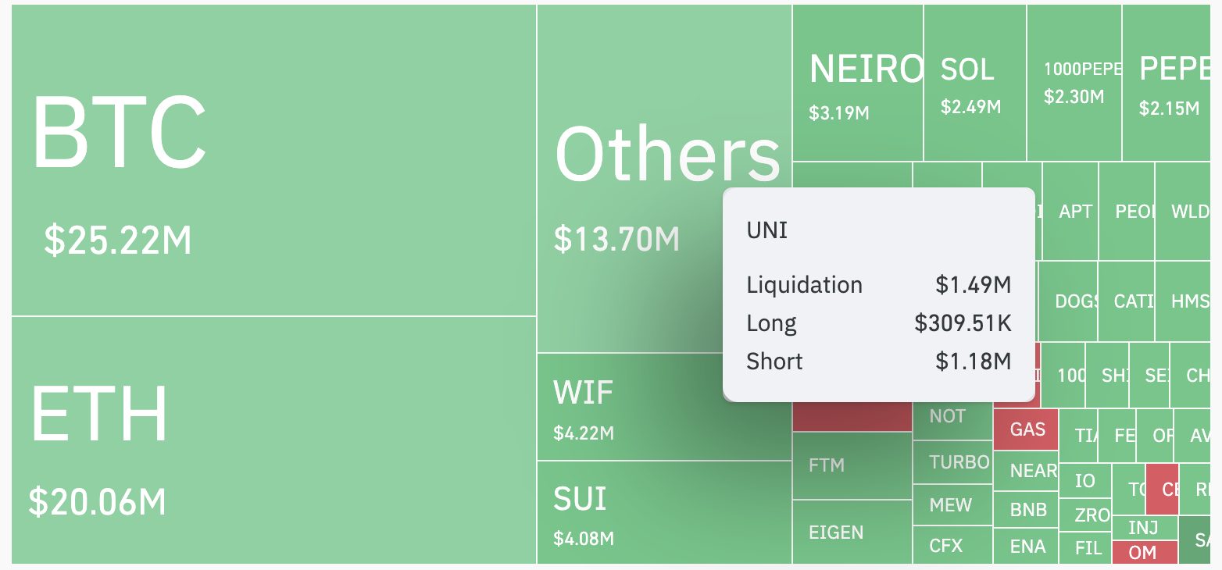Click the NEAR tile
The image size is (1222, 570).
1027,471
